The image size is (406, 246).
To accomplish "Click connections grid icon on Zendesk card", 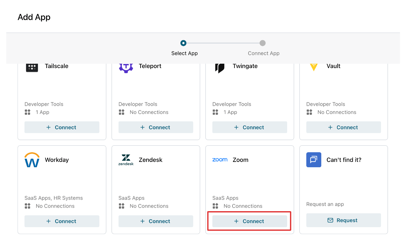I will [x=121, y=206].
